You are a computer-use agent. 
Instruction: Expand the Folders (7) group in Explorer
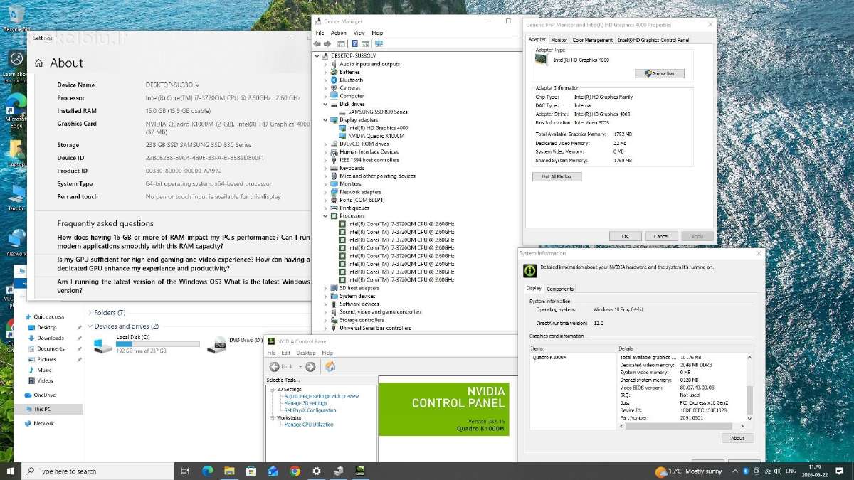click(90, 313)
